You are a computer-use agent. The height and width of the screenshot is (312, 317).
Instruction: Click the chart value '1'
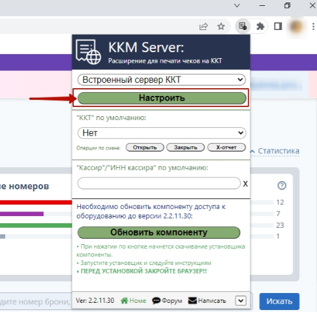coord(278,236)
